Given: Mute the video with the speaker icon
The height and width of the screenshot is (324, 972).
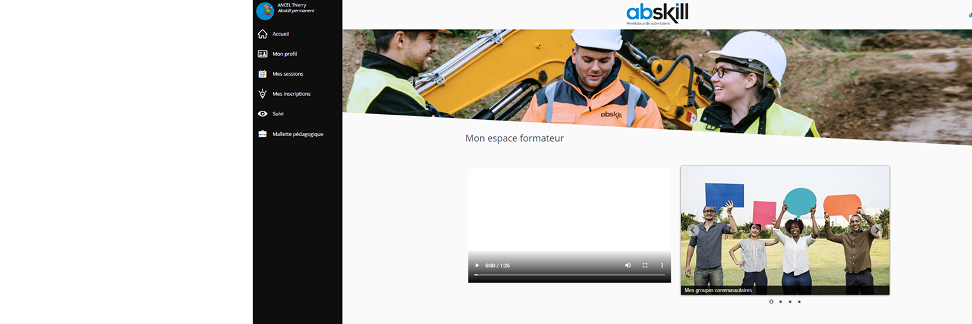Looking at the screenshot, I should pyautogui.click(x=627, y=266).
